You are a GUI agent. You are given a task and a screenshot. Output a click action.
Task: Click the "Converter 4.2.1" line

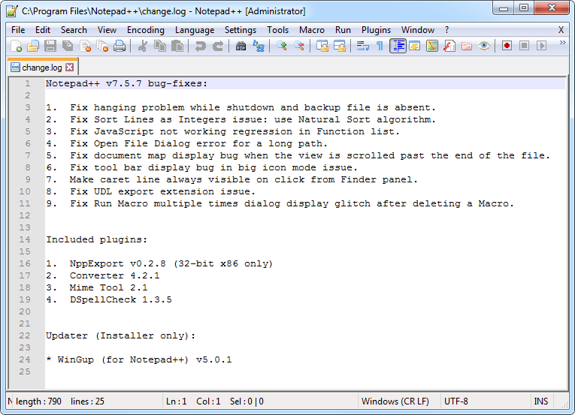point(103,275)
